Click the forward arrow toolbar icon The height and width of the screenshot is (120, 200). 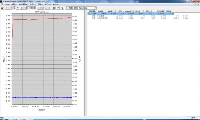tap(10, 8)
